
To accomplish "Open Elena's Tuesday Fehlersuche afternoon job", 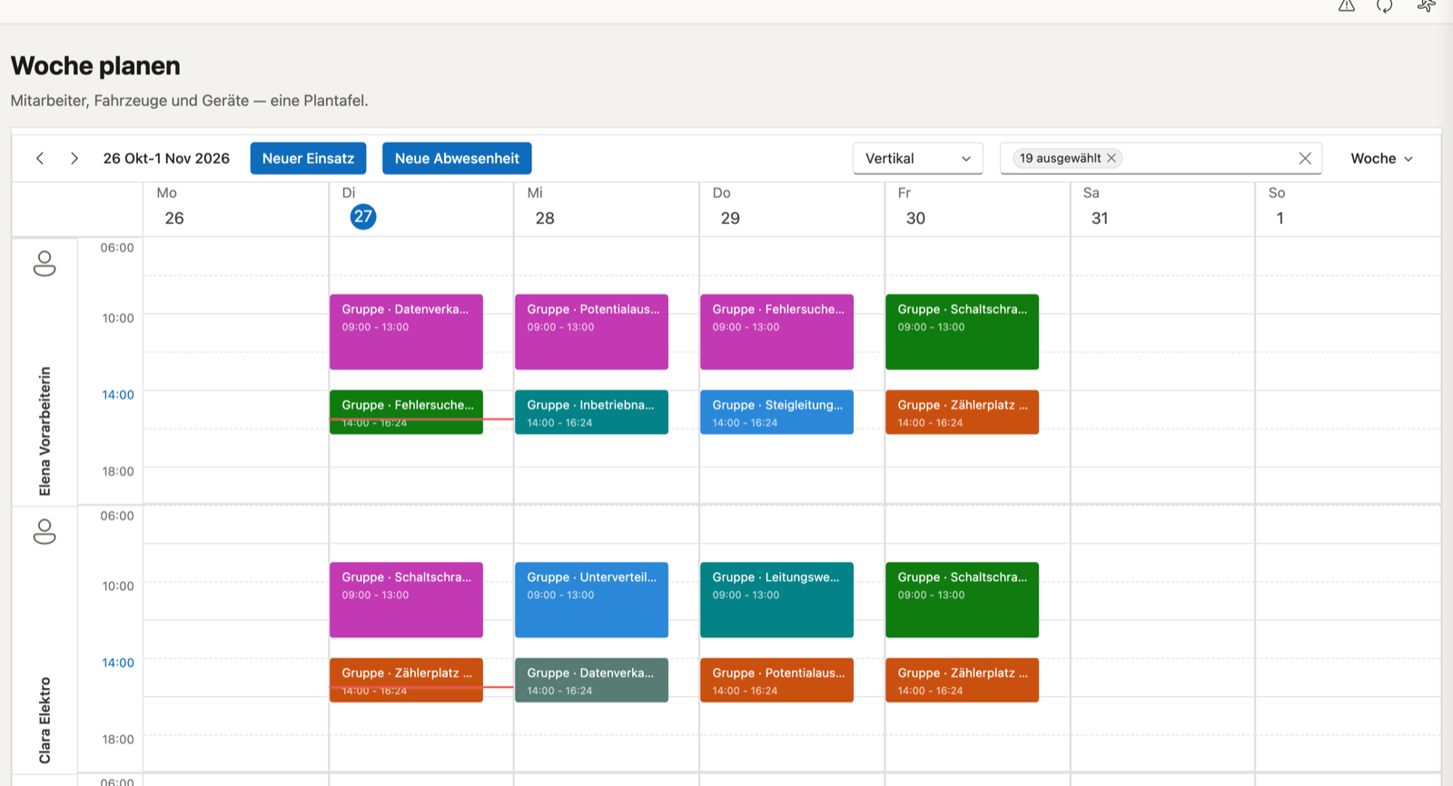I will pos(406,412).
